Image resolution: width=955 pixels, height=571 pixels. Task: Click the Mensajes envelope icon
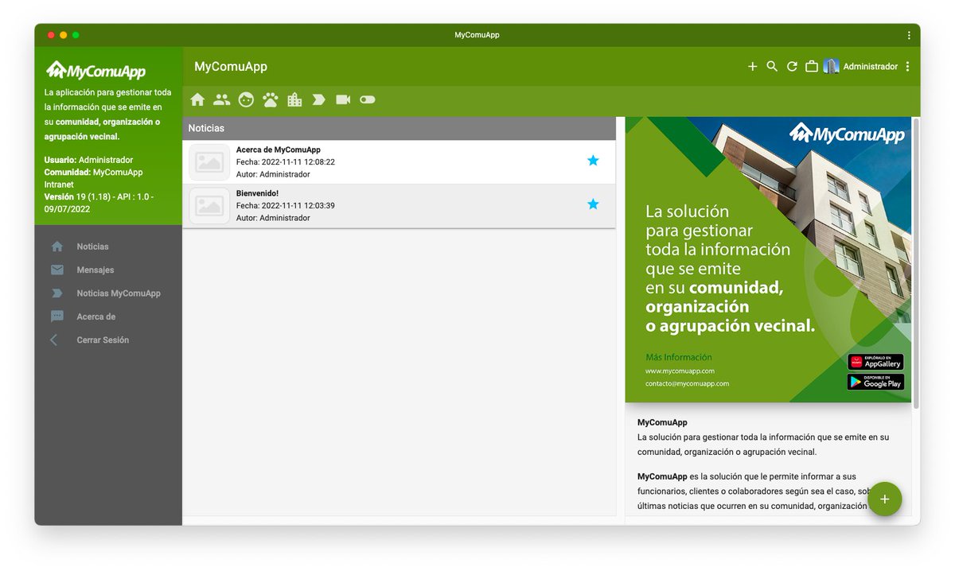pos(57,270)
